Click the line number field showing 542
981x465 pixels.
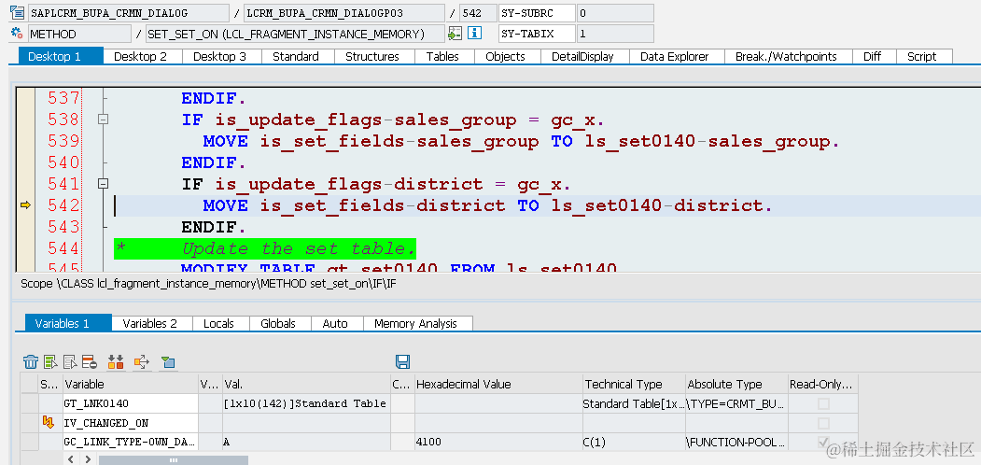pyautogui.click(x=477, y=13)
